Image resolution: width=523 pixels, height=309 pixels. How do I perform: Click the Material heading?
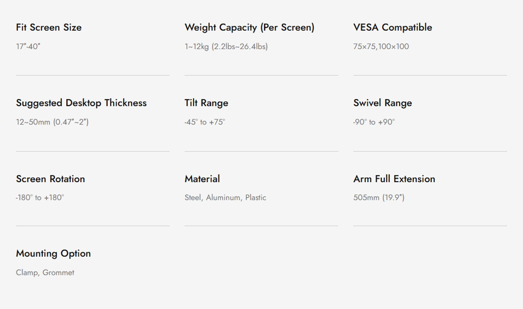point(202,179)
